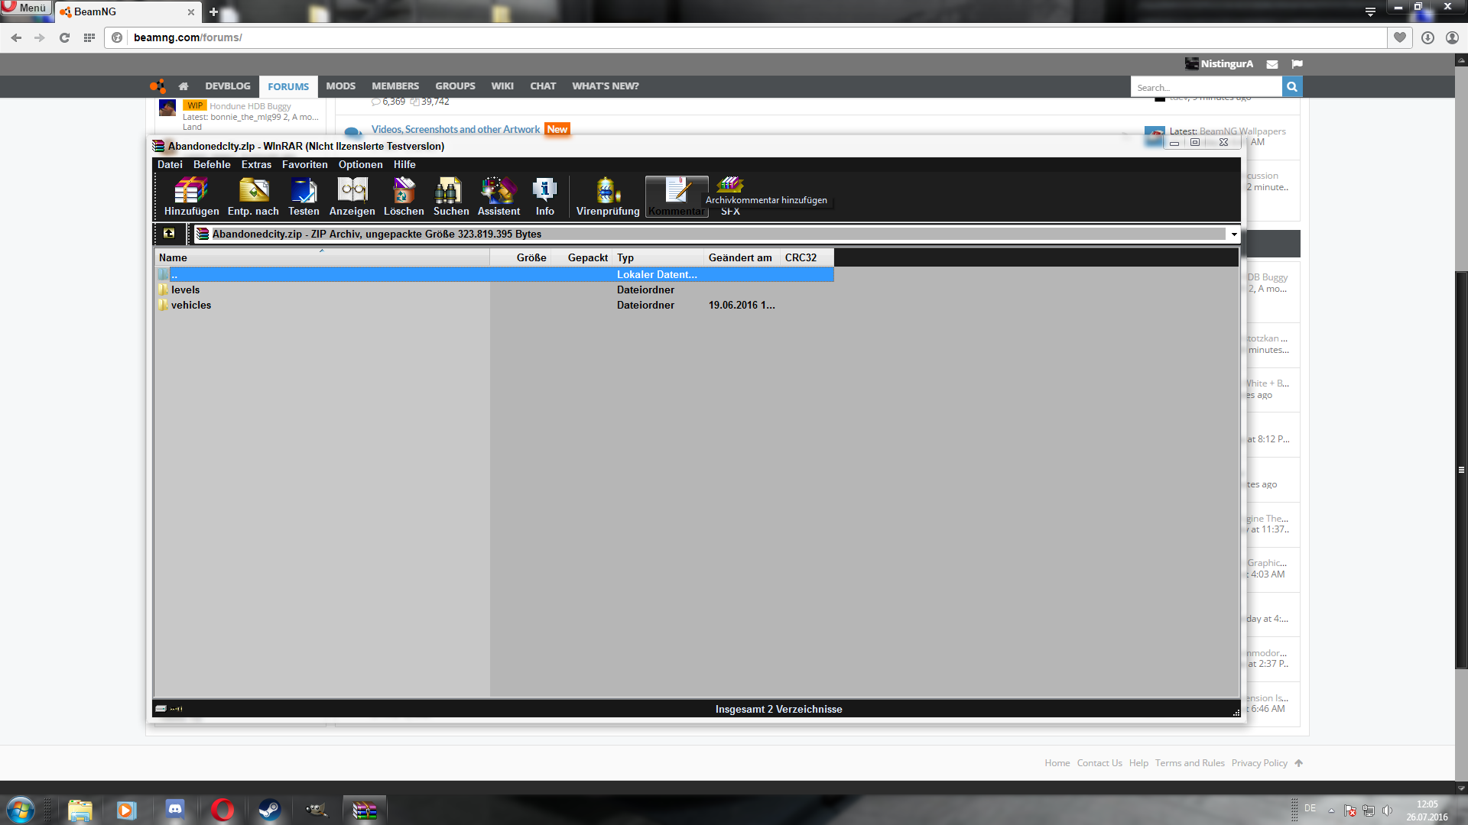Open the Assistent wizard icon
1468x825 pixels.
[x=499, y=196]
